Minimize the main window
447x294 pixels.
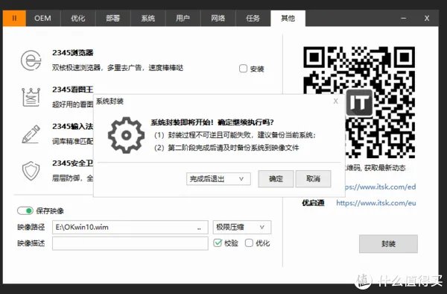click(403, 18)
